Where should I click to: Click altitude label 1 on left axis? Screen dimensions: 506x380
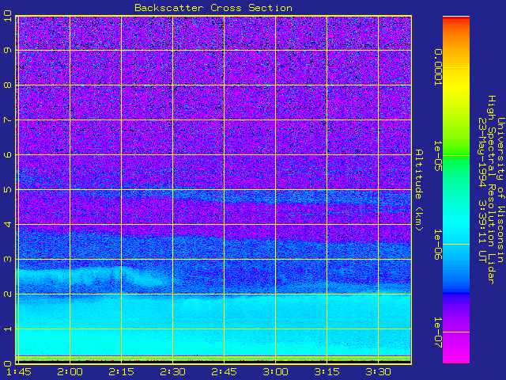pos(7,329)
